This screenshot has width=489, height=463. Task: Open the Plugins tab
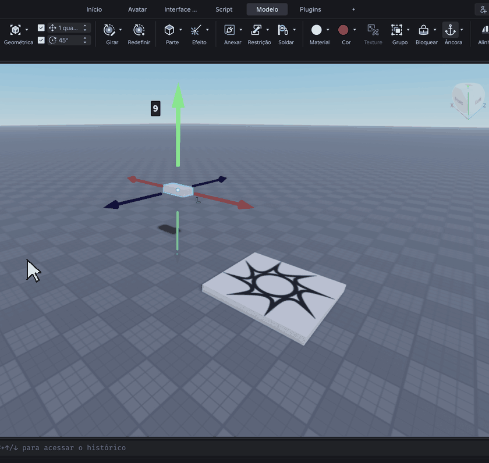(310, 10)
